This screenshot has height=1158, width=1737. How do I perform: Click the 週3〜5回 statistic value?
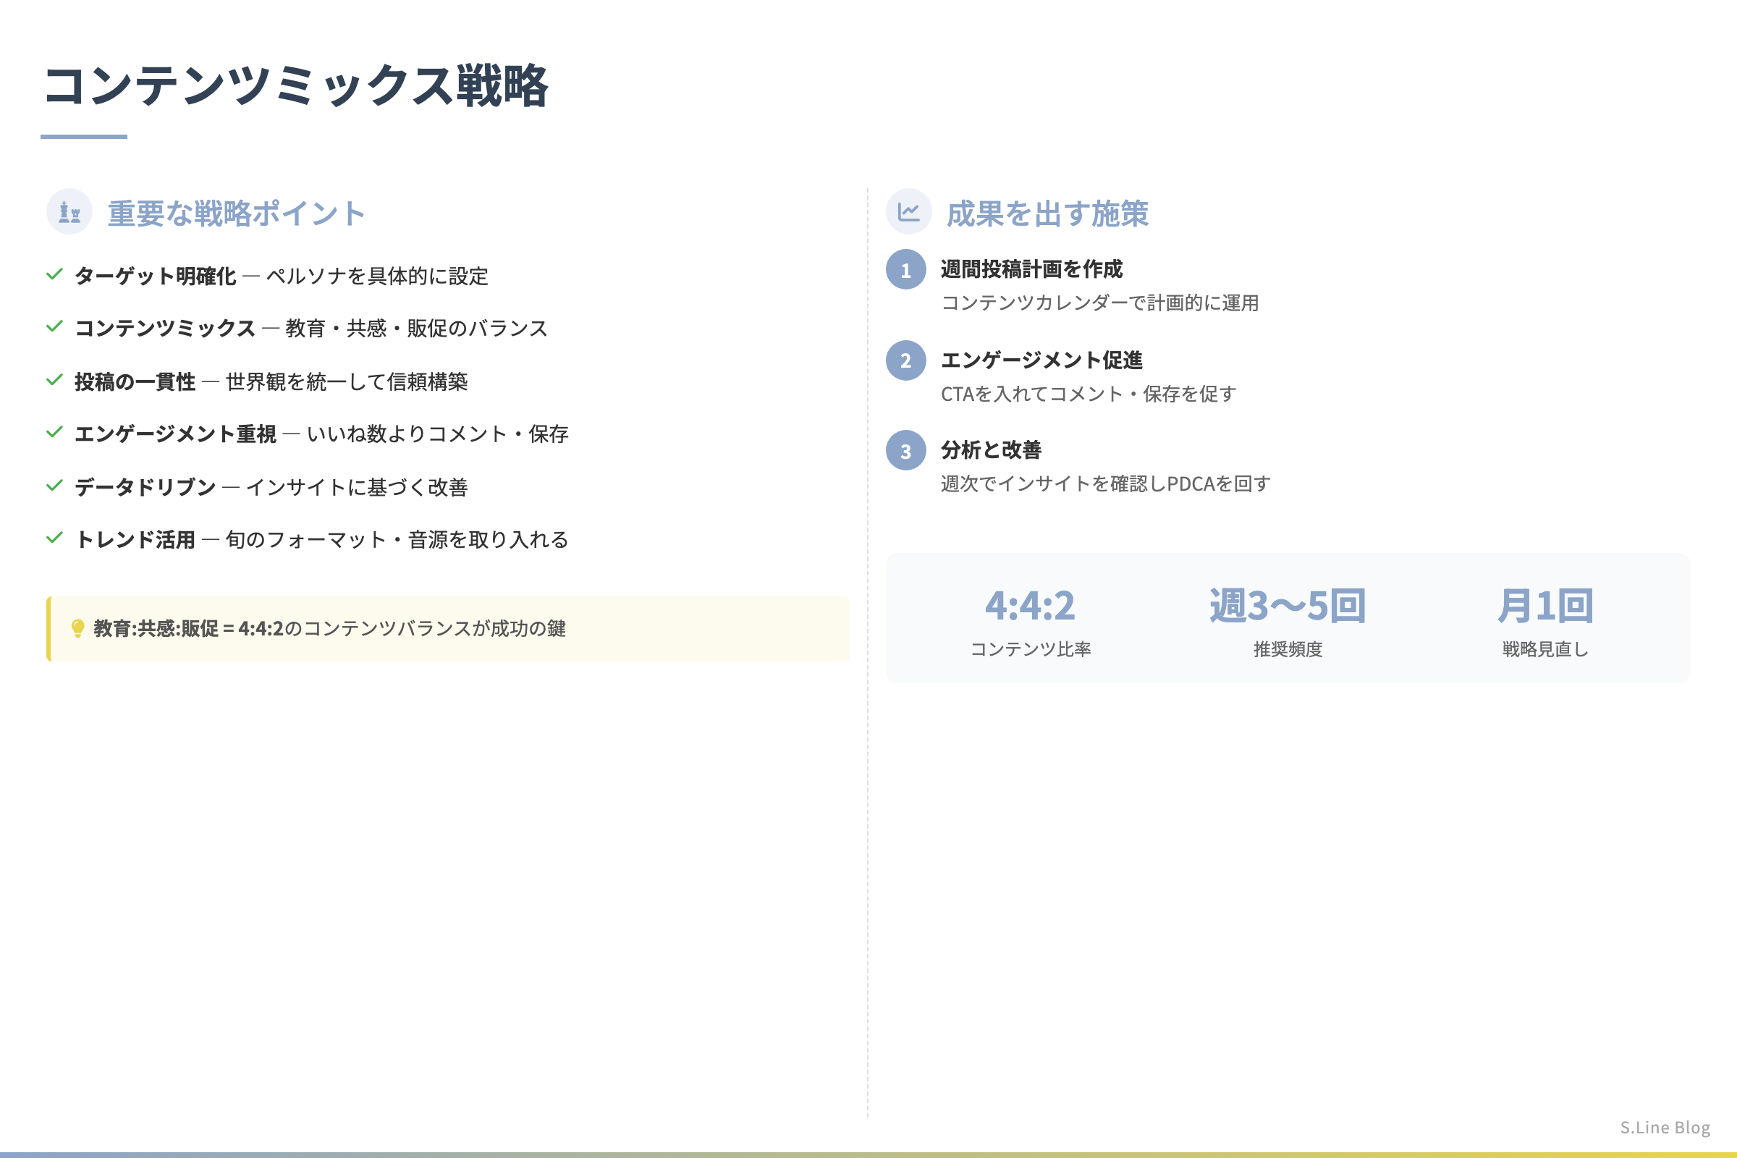click(x=1288, y=606)
